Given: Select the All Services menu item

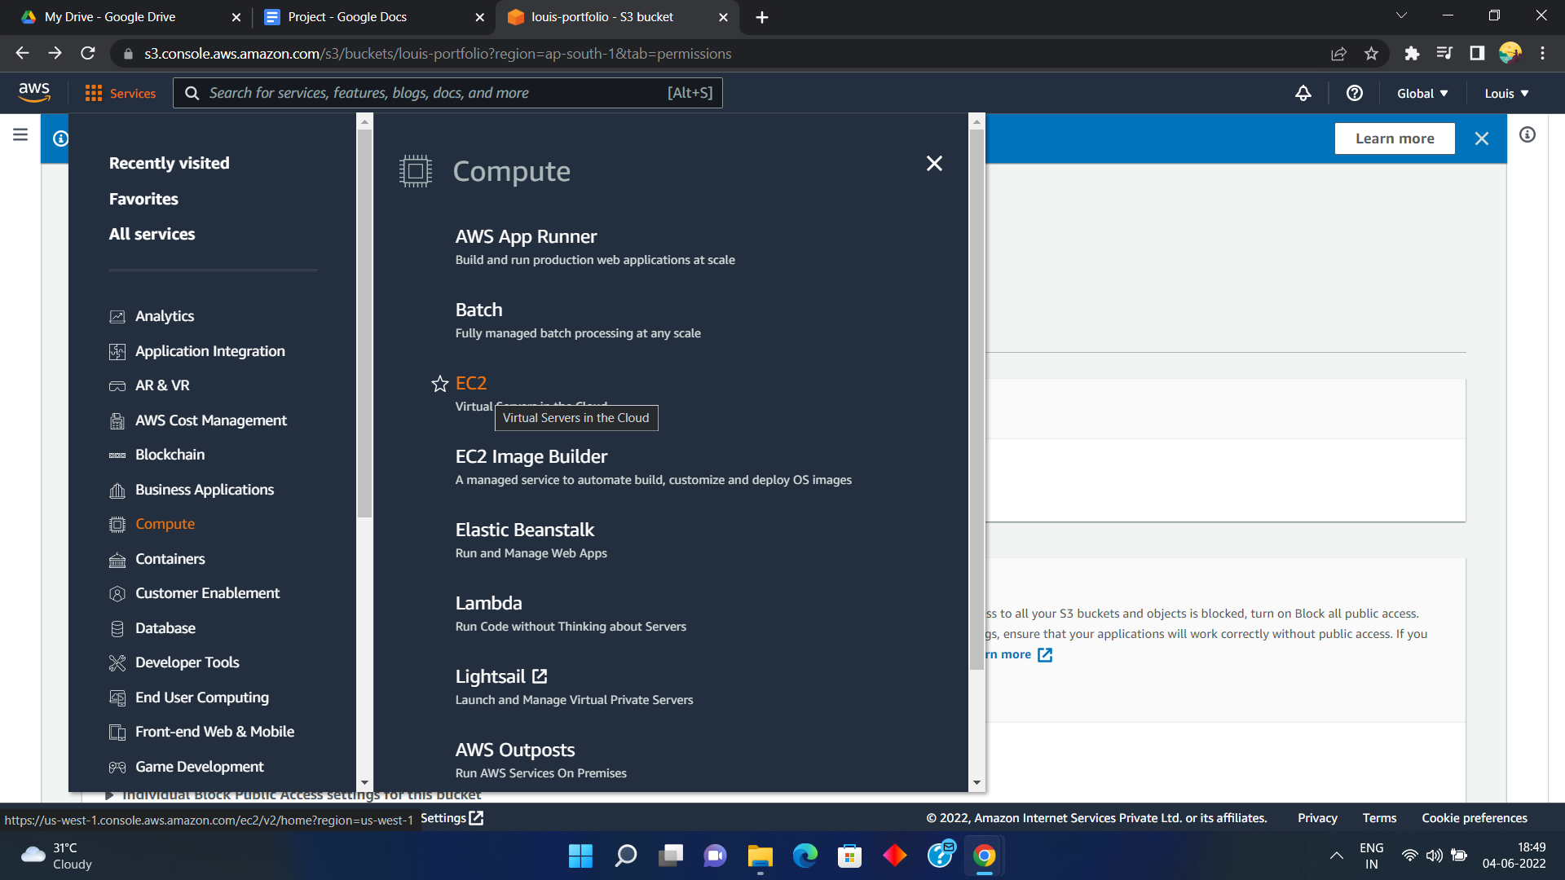Looking at the screenshot, I should 152,233.
